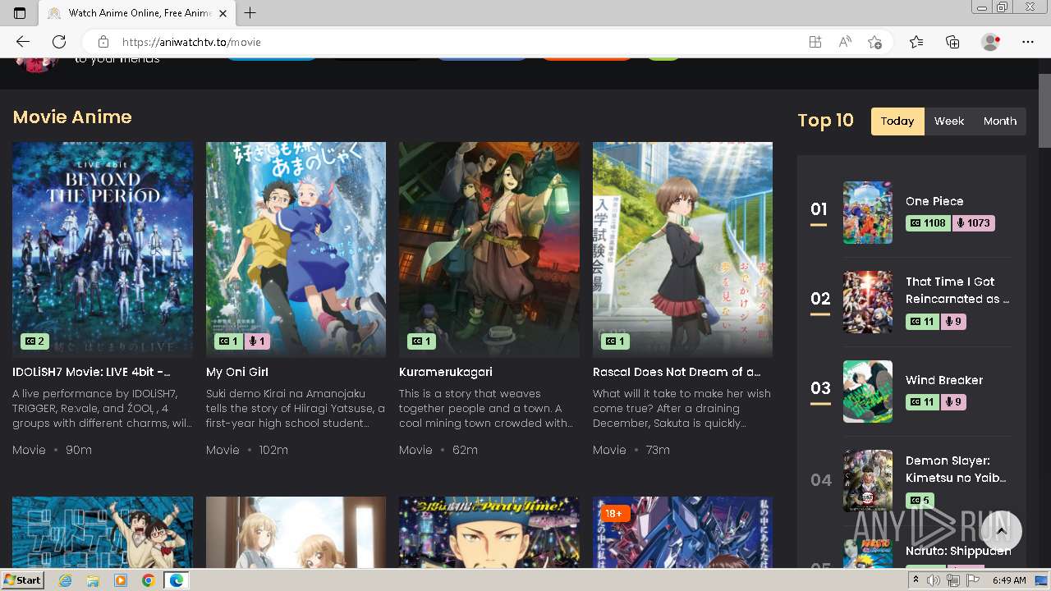Open the browser apps grid icon
Viewport: 1051px width, 591px height.
click(x=815, y=42)
